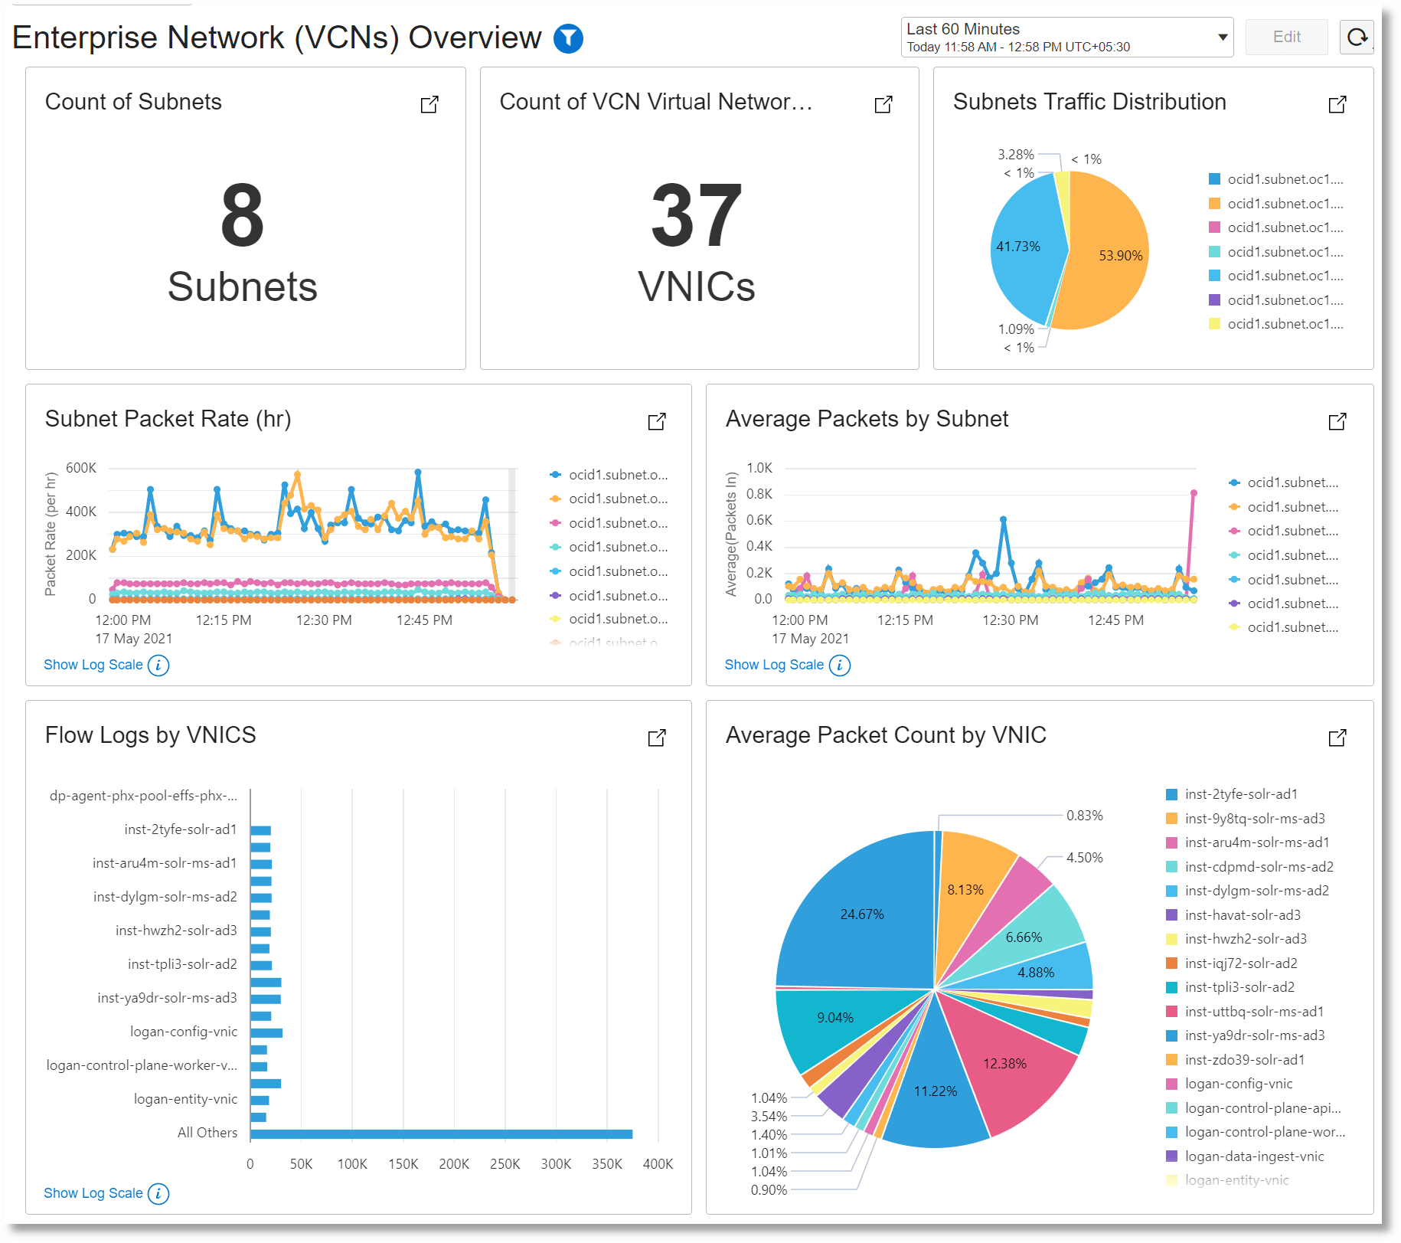
Task: Click the filter icon beside dashboard title
Action: (567, 37)
